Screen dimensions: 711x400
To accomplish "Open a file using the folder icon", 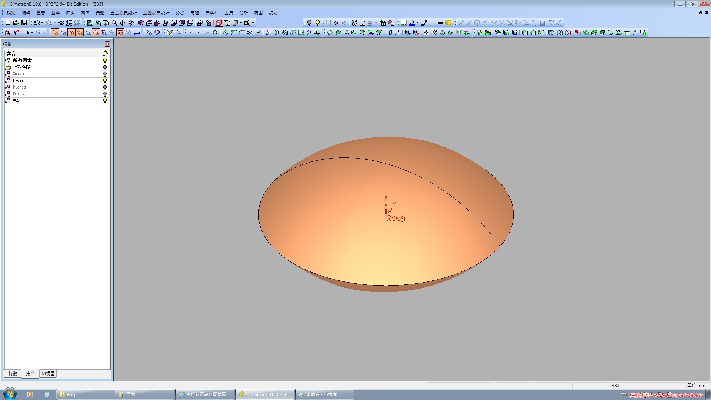I will tap(16, 23).
